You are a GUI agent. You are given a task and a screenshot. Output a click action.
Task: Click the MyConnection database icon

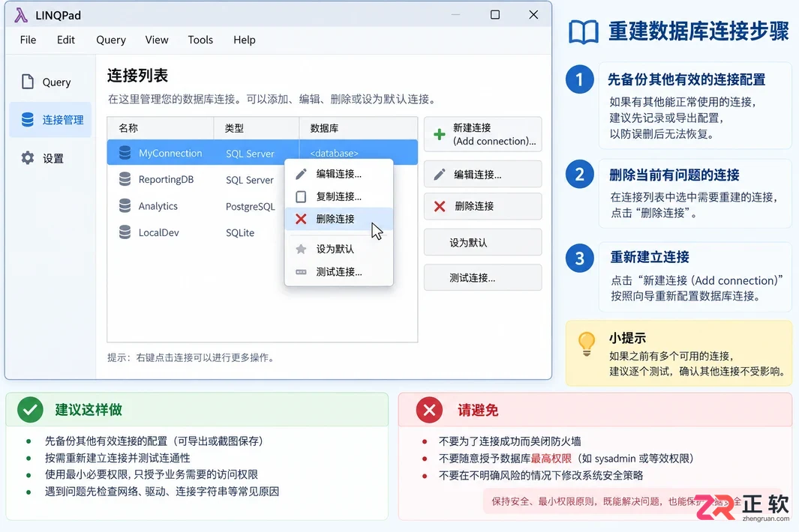pyautogui.click(x=125, y=153)
